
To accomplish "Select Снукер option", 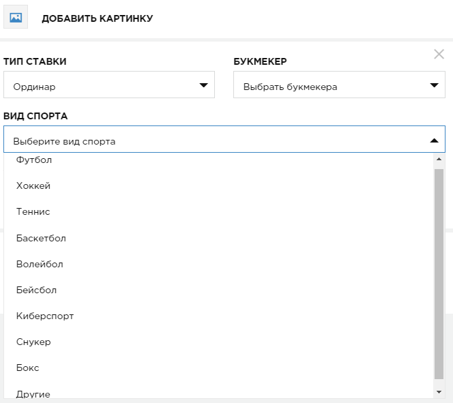I will 219,342.
